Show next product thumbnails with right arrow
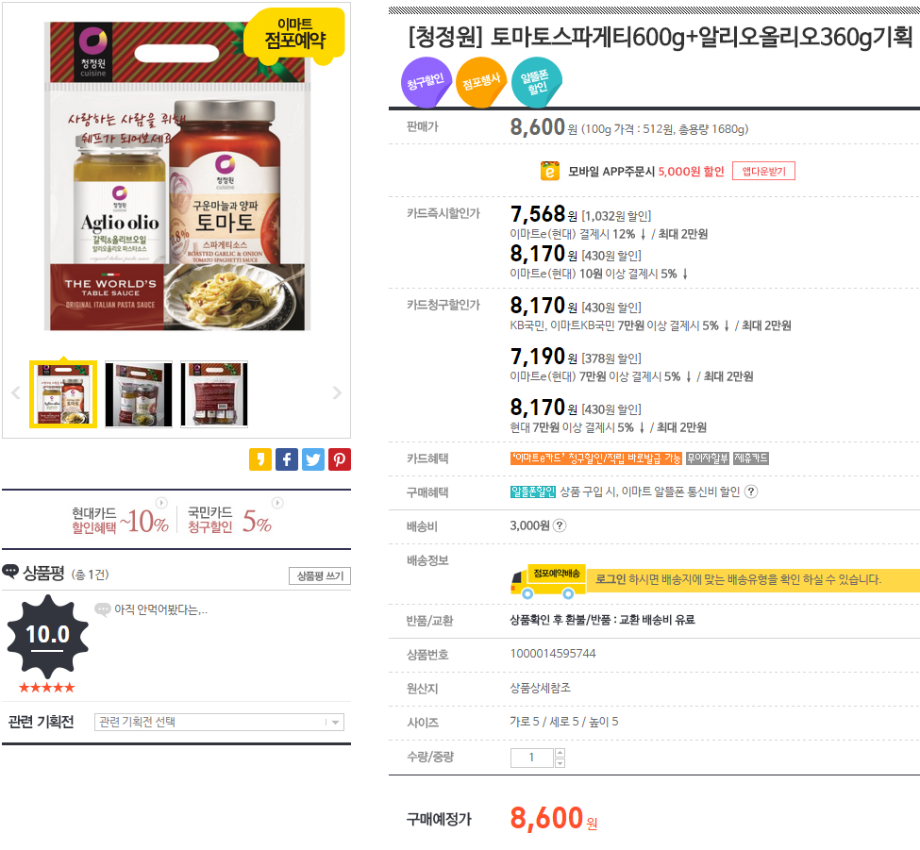Image resolution: width=920 pixels, height=850 pixels. [337, 393]
